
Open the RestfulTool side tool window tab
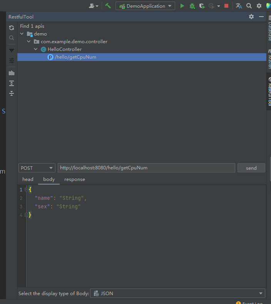(269, 91)
